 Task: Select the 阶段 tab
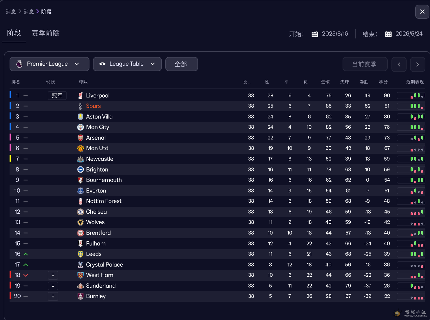tap(14, 33)
